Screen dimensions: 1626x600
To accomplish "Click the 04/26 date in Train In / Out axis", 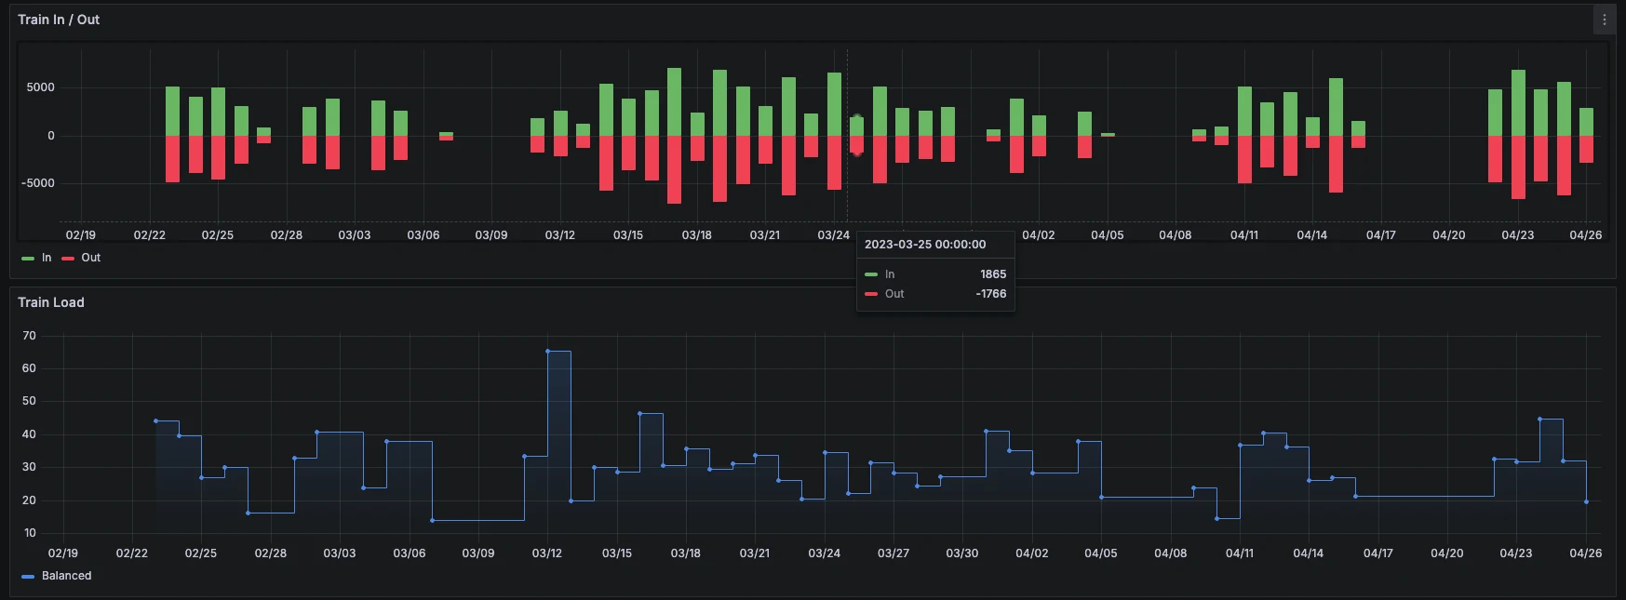I will pyautogui.click(x=1586, y=235).
